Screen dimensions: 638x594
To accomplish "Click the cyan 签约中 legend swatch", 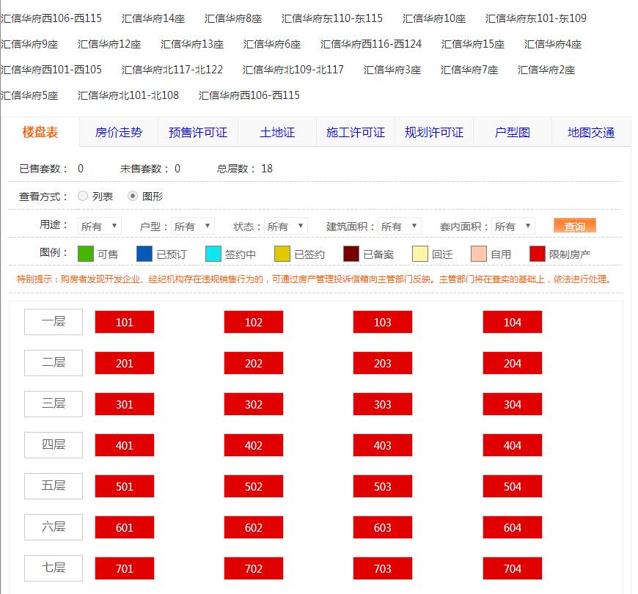I will [x=213, y=254].
